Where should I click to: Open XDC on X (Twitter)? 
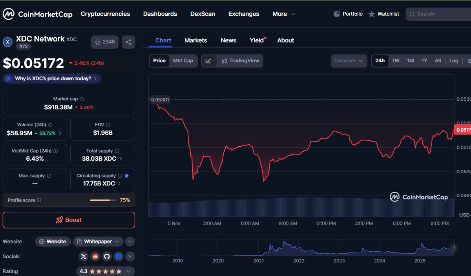coord(83,256)
